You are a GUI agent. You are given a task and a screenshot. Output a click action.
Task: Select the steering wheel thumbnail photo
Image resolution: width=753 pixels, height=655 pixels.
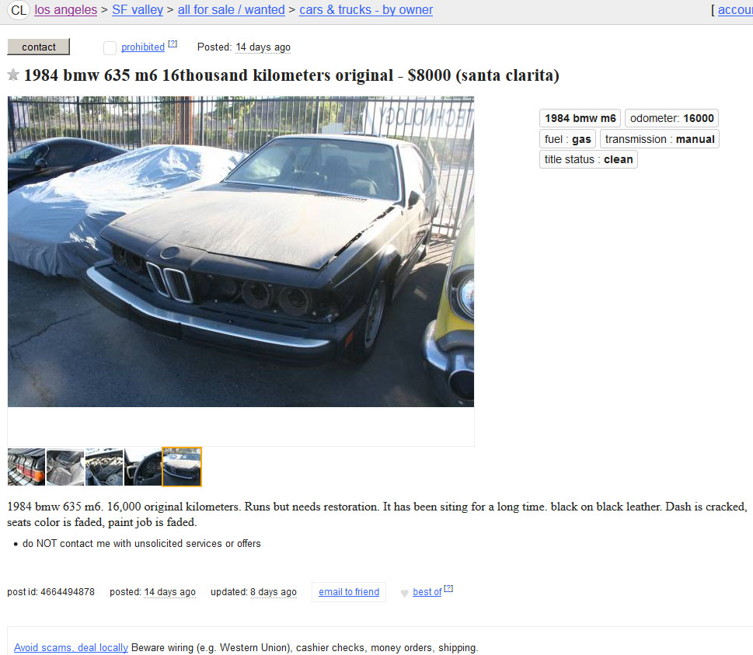click(143, 467)
